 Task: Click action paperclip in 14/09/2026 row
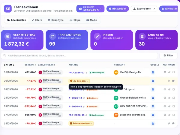[169, 124]
